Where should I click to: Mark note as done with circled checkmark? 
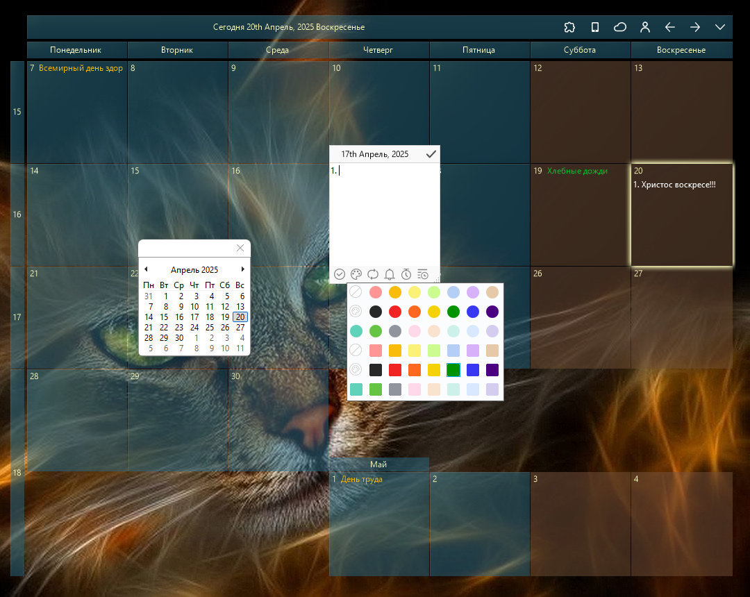340,274
